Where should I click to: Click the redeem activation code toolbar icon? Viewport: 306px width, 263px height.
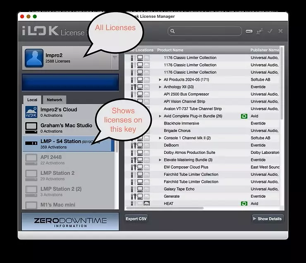click(249, 31)
